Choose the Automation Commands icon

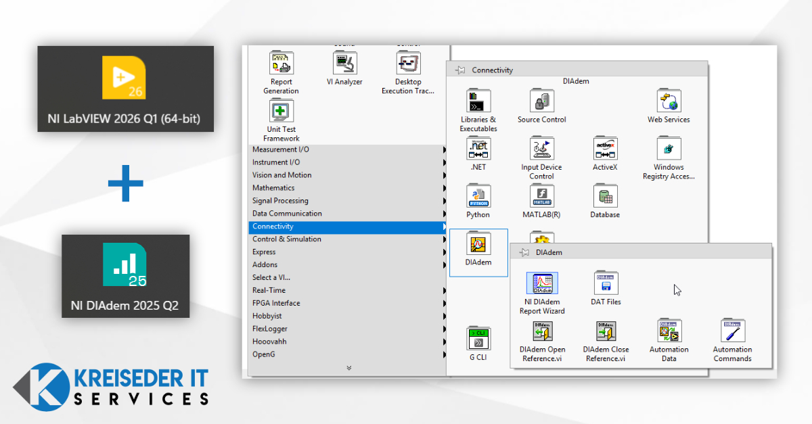[732, 332]
